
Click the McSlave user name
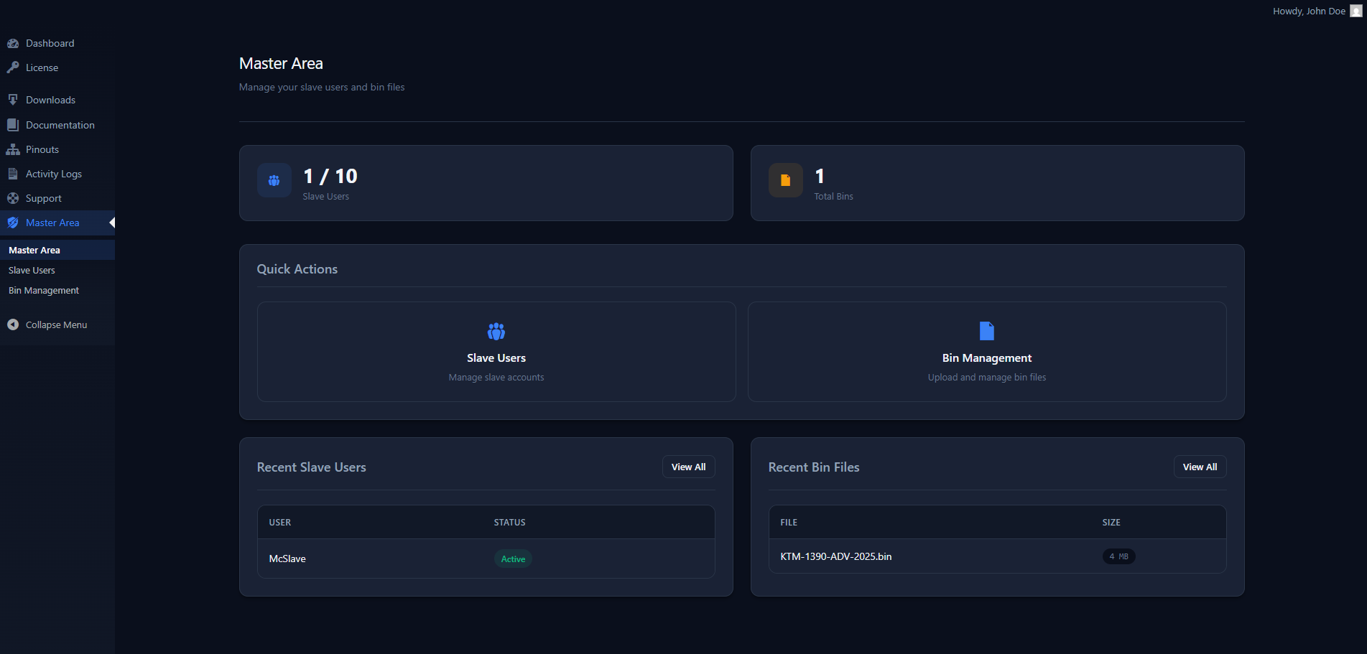click(x=287, y=559)
